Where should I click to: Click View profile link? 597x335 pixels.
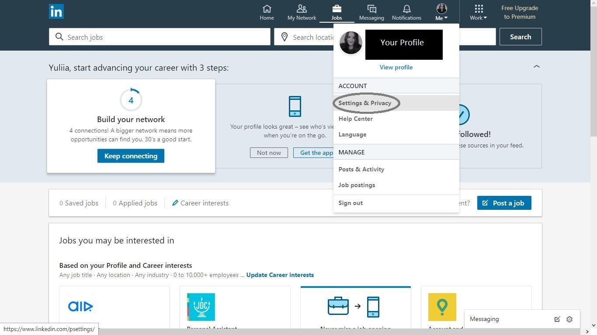point(396,67)
